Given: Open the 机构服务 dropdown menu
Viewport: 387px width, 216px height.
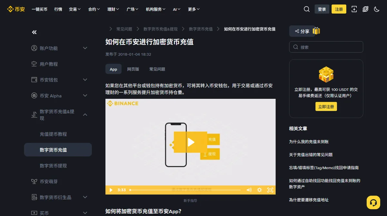Looking at the screenshot, I should click(156, 9).
